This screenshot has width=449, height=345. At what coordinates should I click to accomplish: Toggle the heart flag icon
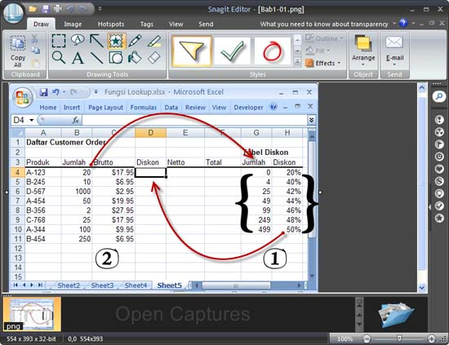439,169
